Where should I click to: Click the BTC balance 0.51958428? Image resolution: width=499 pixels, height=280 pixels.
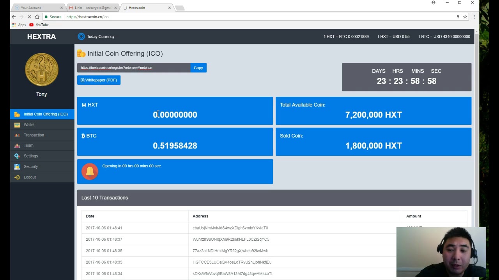click(175, 145)
